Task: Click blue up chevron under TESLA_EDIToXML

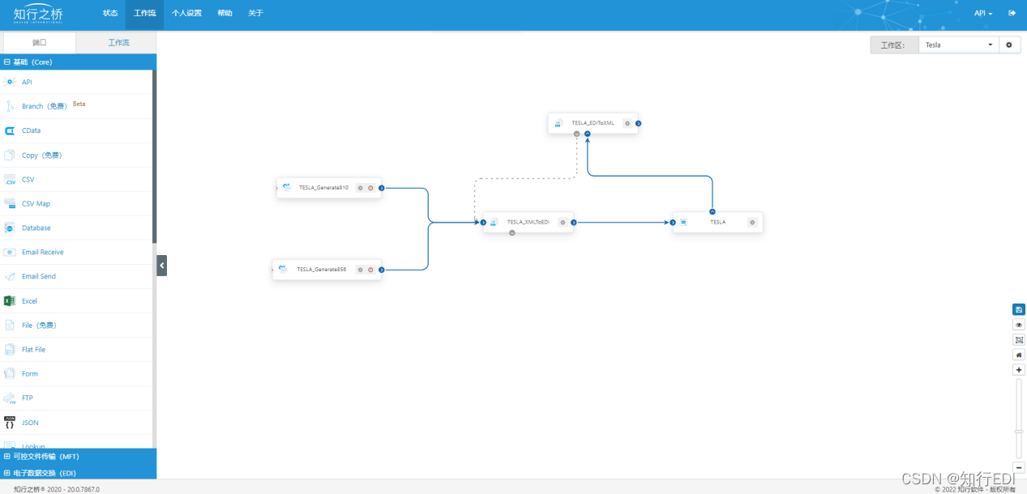Action: click(587, 134)
